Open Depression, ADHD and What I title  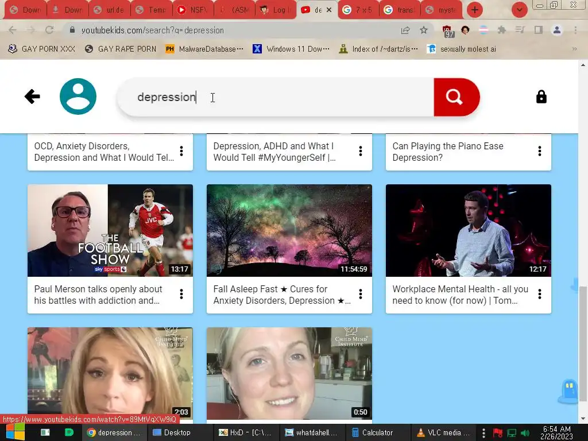[x=274, y=152]
